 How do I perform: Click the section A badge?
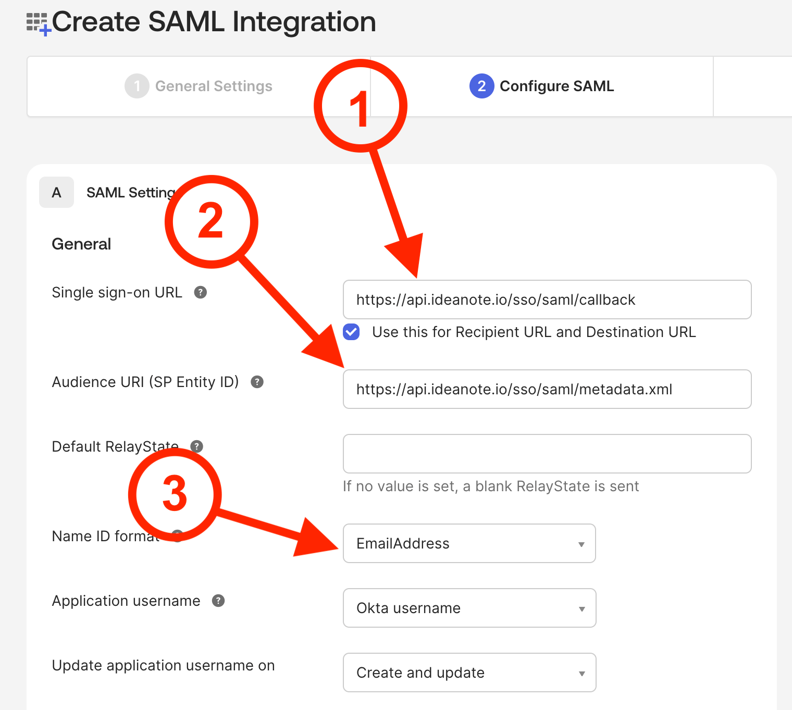(x=56, y=193)
